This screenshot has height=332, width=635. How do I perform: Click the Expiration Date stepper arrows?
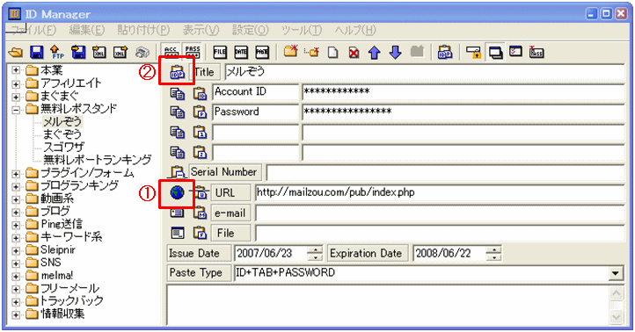tap(493, 254)
